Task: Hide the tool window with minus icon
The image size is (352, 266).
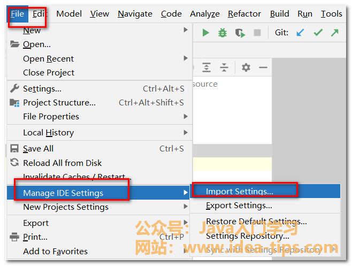Action: pos(263,67)
